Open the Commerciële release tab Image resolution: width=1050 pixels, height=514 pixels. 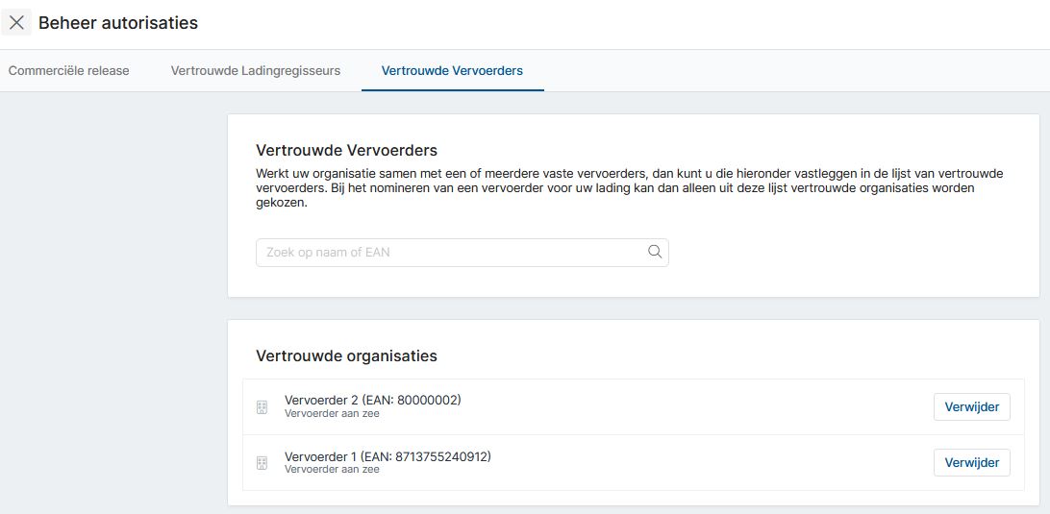pyautogui.click(x=69, y=70)
